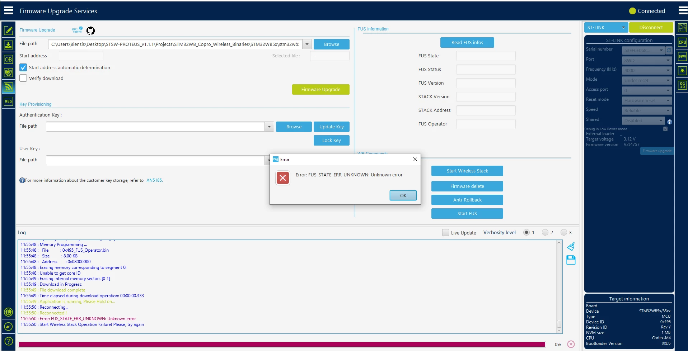Image resolution: width=688 pixels, height=351 pixels.
Task: Open the shield security panel icon
Action: [x=8, y=73]
